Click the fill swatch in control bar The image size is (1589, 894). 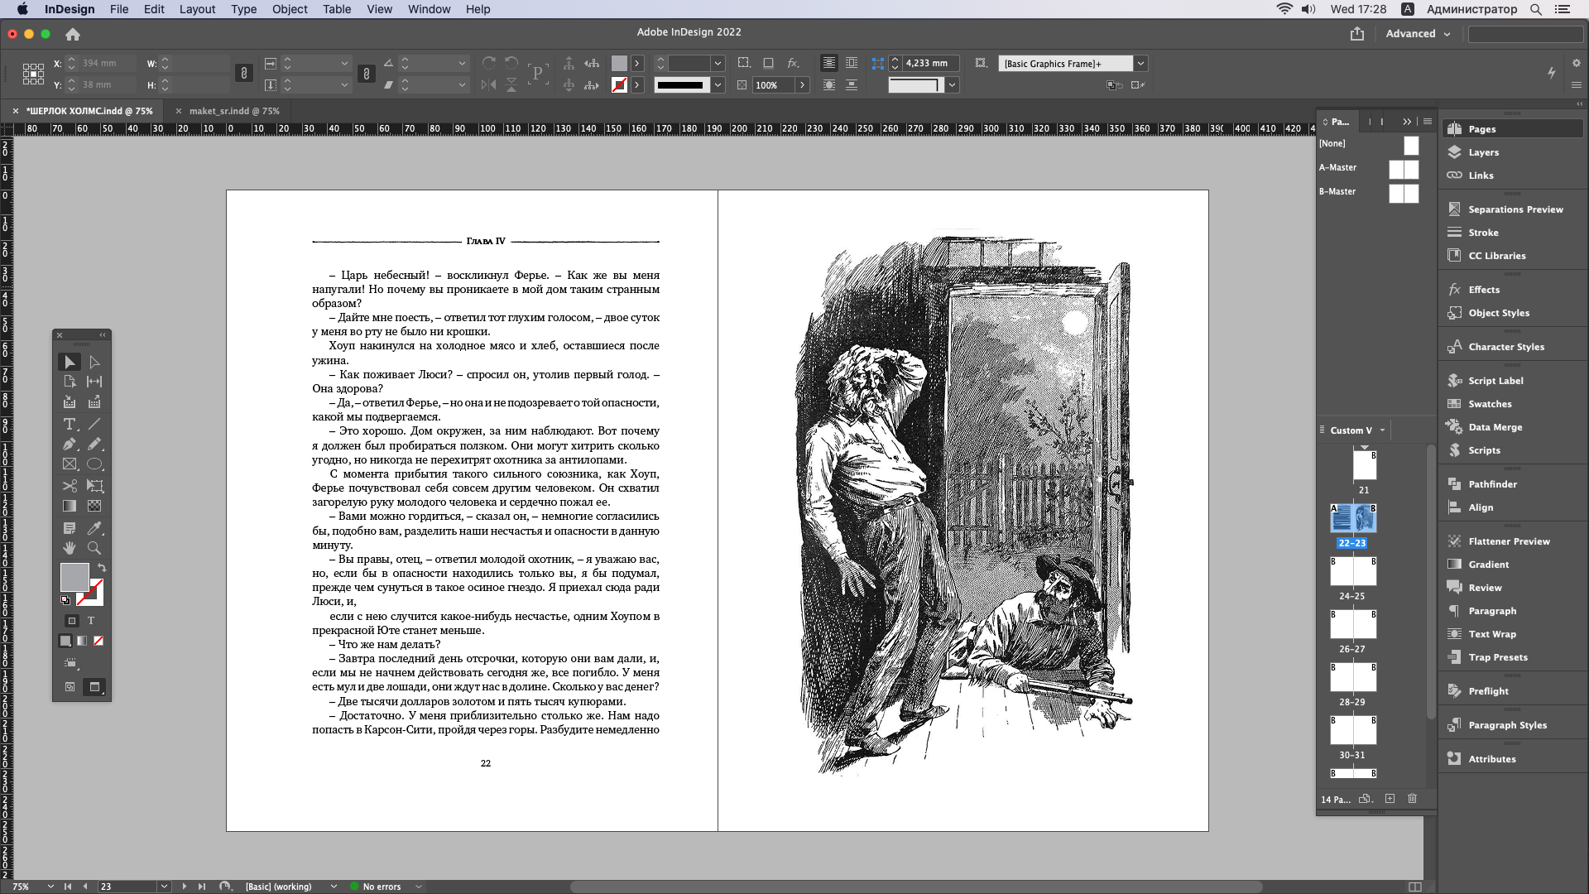(619, 63)
